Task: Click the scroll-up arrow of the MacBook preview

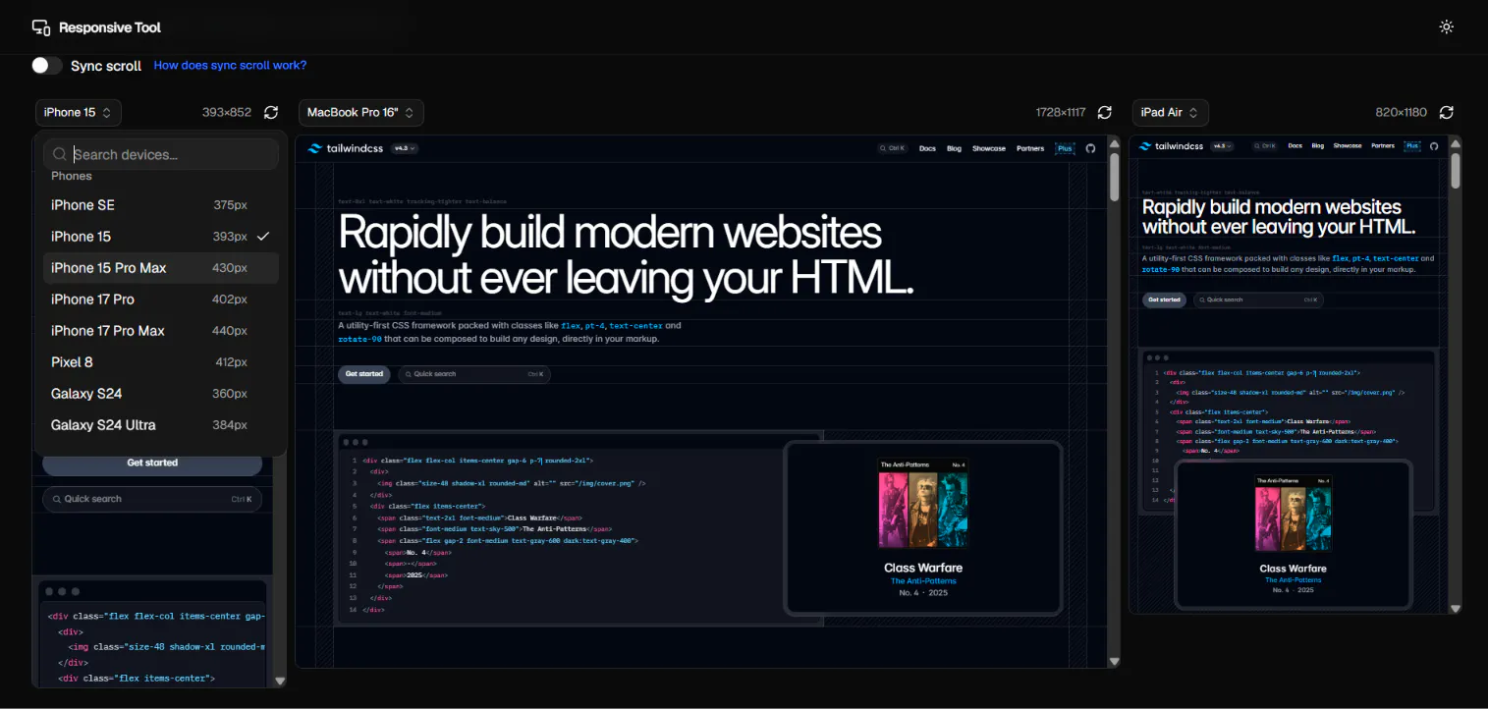Action: click(1114, 143)
